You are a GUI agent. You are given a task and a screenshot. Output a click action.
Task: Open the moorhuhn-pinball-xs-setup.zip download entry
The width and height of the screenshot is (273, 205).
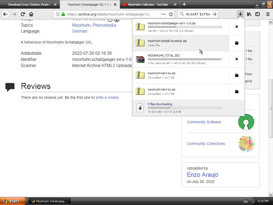pos(181,43)
